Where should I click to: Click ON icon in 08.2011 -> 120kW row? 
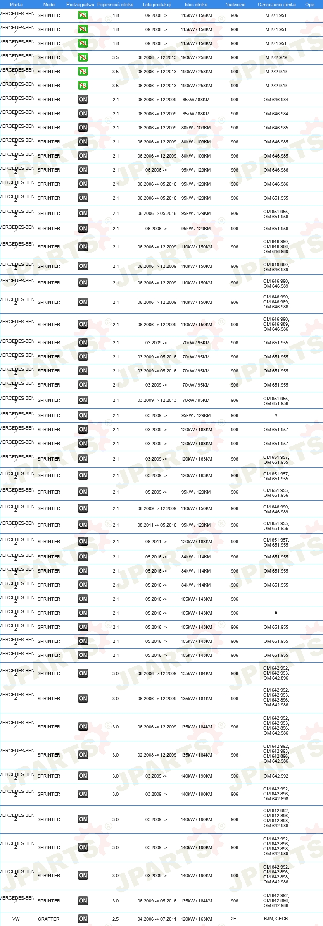point(83,542)
